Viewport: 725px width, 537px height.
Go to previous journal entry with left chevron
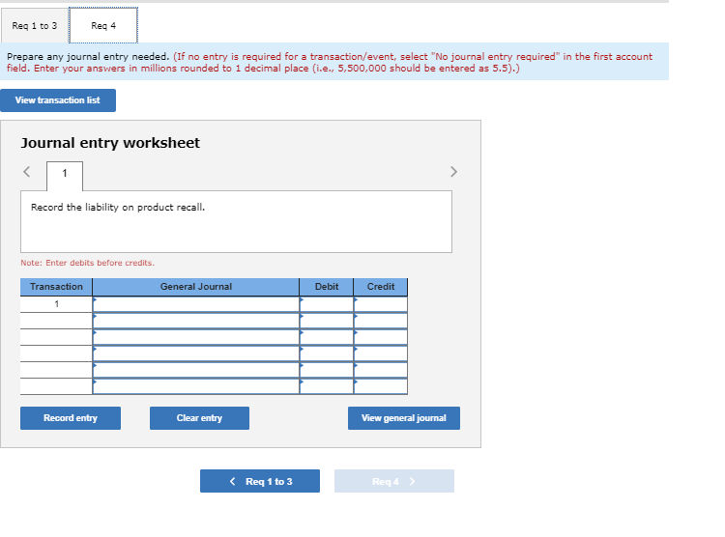pyautogui.click(x=27, y=172)
